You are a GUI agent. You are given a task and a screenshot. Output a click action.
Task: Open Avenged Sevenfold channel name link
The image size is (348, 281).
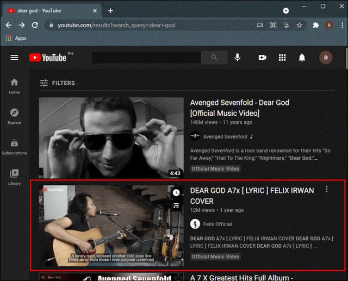click(225, 136)
